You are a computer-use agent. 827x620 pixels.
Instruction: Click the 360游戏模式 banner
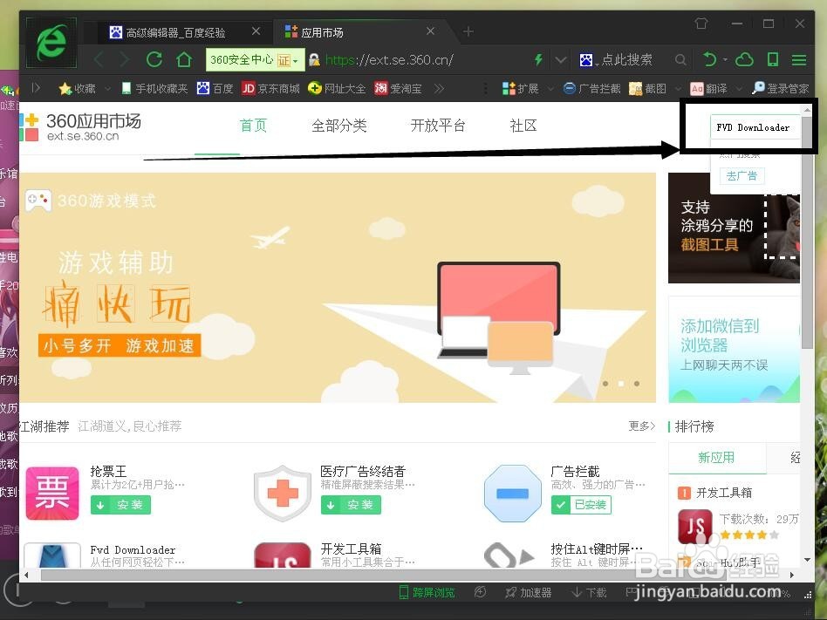pos(338,288)
